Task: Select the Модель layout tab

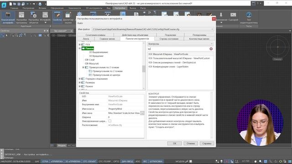Action: [62, 145]
